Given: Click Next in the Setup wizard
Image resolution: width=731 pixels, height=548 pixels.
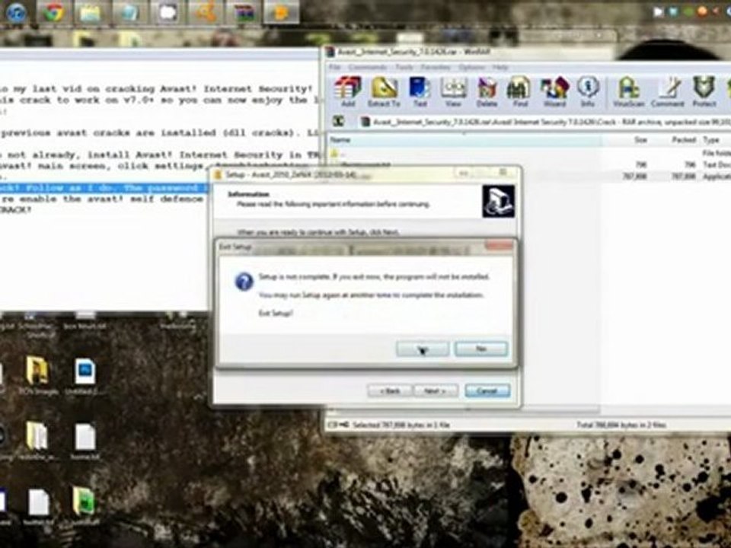Looking at the screenshot, I should pos(436,390).
